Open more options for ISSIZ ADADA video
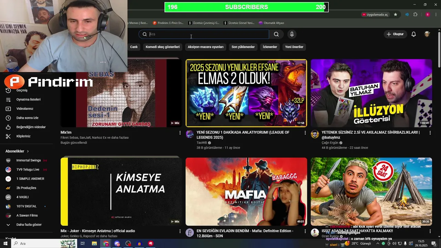 [430, 231]
